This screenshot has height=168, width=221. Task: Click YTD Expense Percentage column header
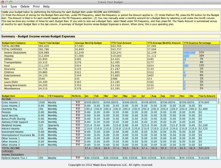(x=202, y=43)
